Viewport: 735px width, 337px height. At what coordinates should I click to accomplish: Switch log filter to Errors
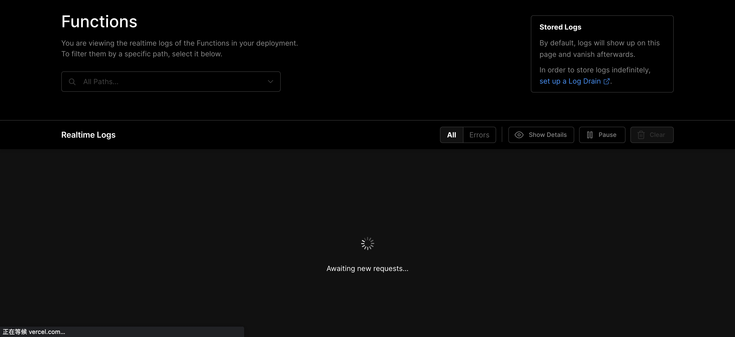pyautogui.click(x=479, y=135)
